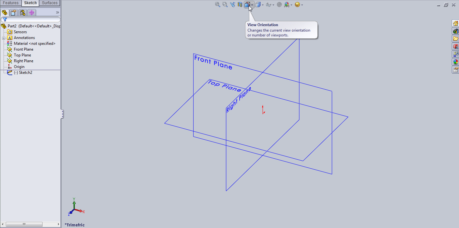The height and width of the screenshot is (228, 459).
Task: Switch to the PropertyManager tab
Action: tap(13, 12)
